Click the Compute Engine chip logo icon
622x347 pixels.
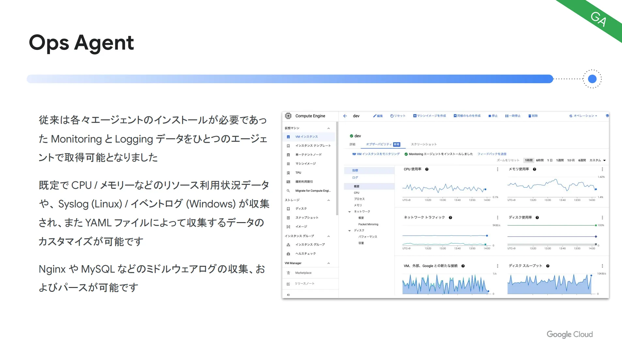288,116
